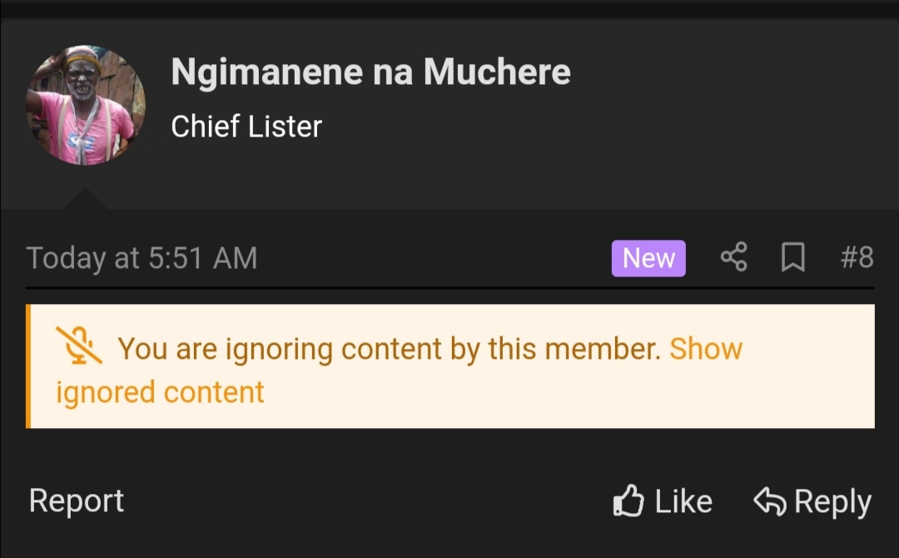Select the Reply text label
The height and width of the screenshot is (558, 899).
tap(832, 502)
